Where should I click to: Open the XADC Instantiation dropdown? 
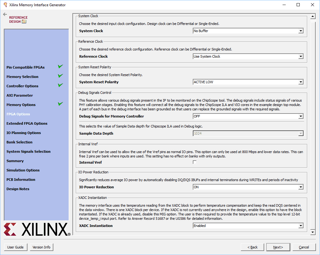(x=248, y=226)
